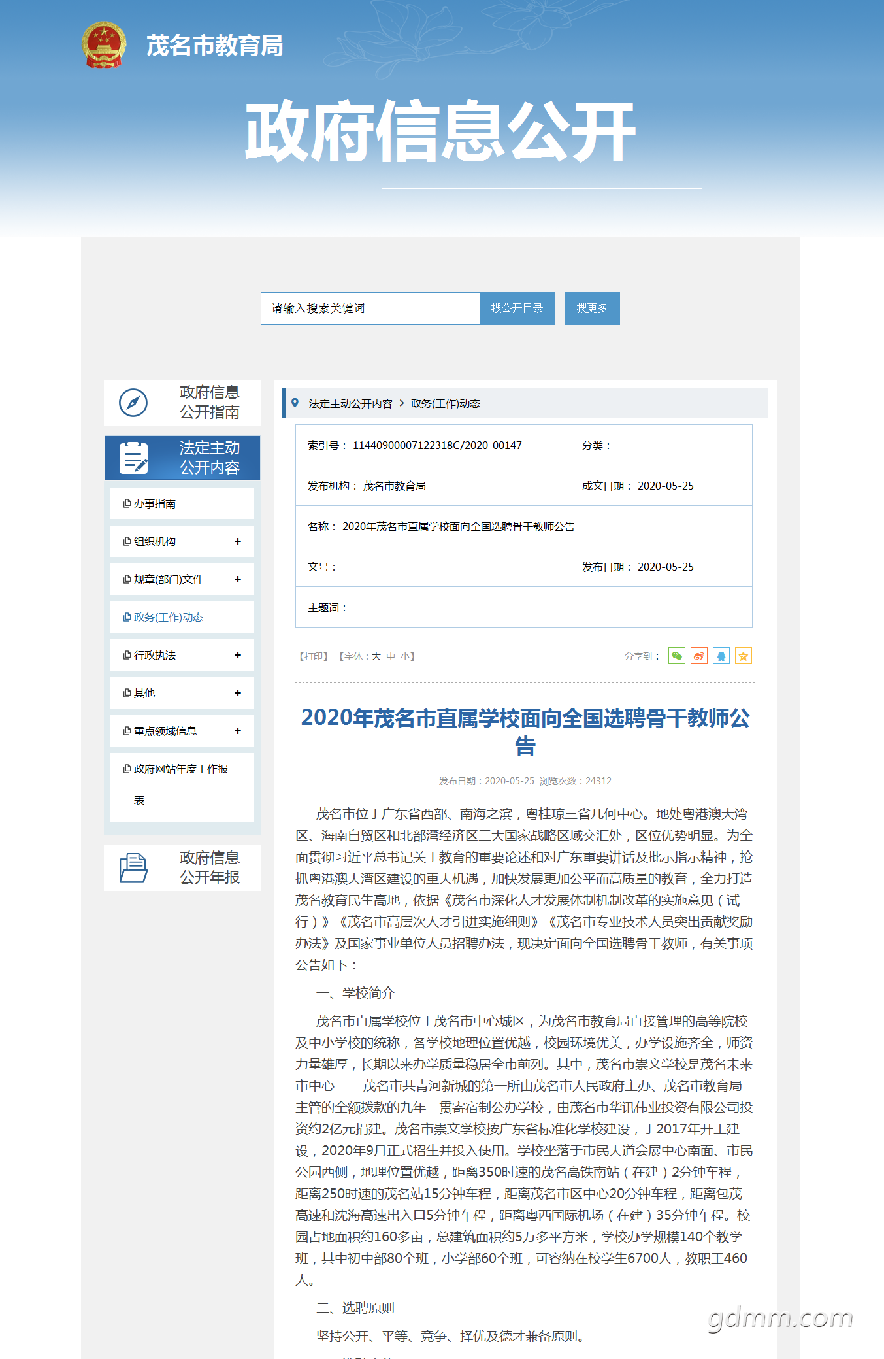Expand the 组织机构 submenu with plus sign
884x1359 pixels.
pos(238,541)
